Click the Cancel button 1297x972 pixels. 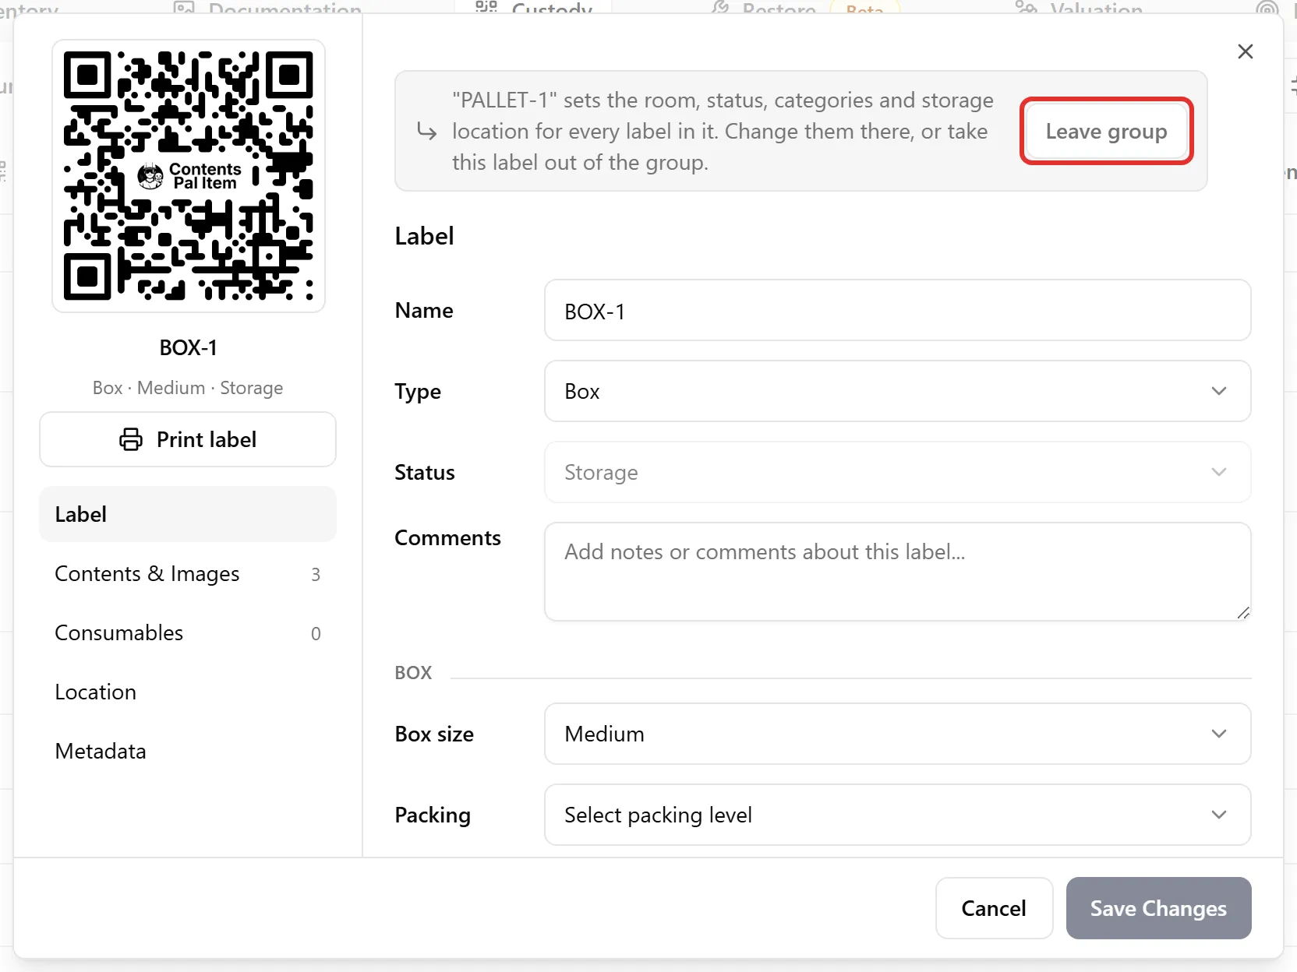[x=994, y=908]
